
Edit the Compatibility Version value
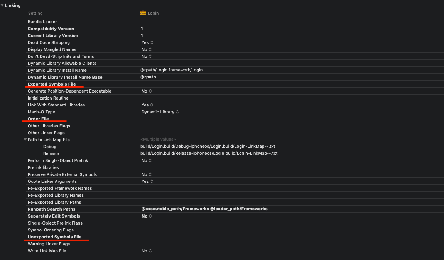[x=142, y=29]
